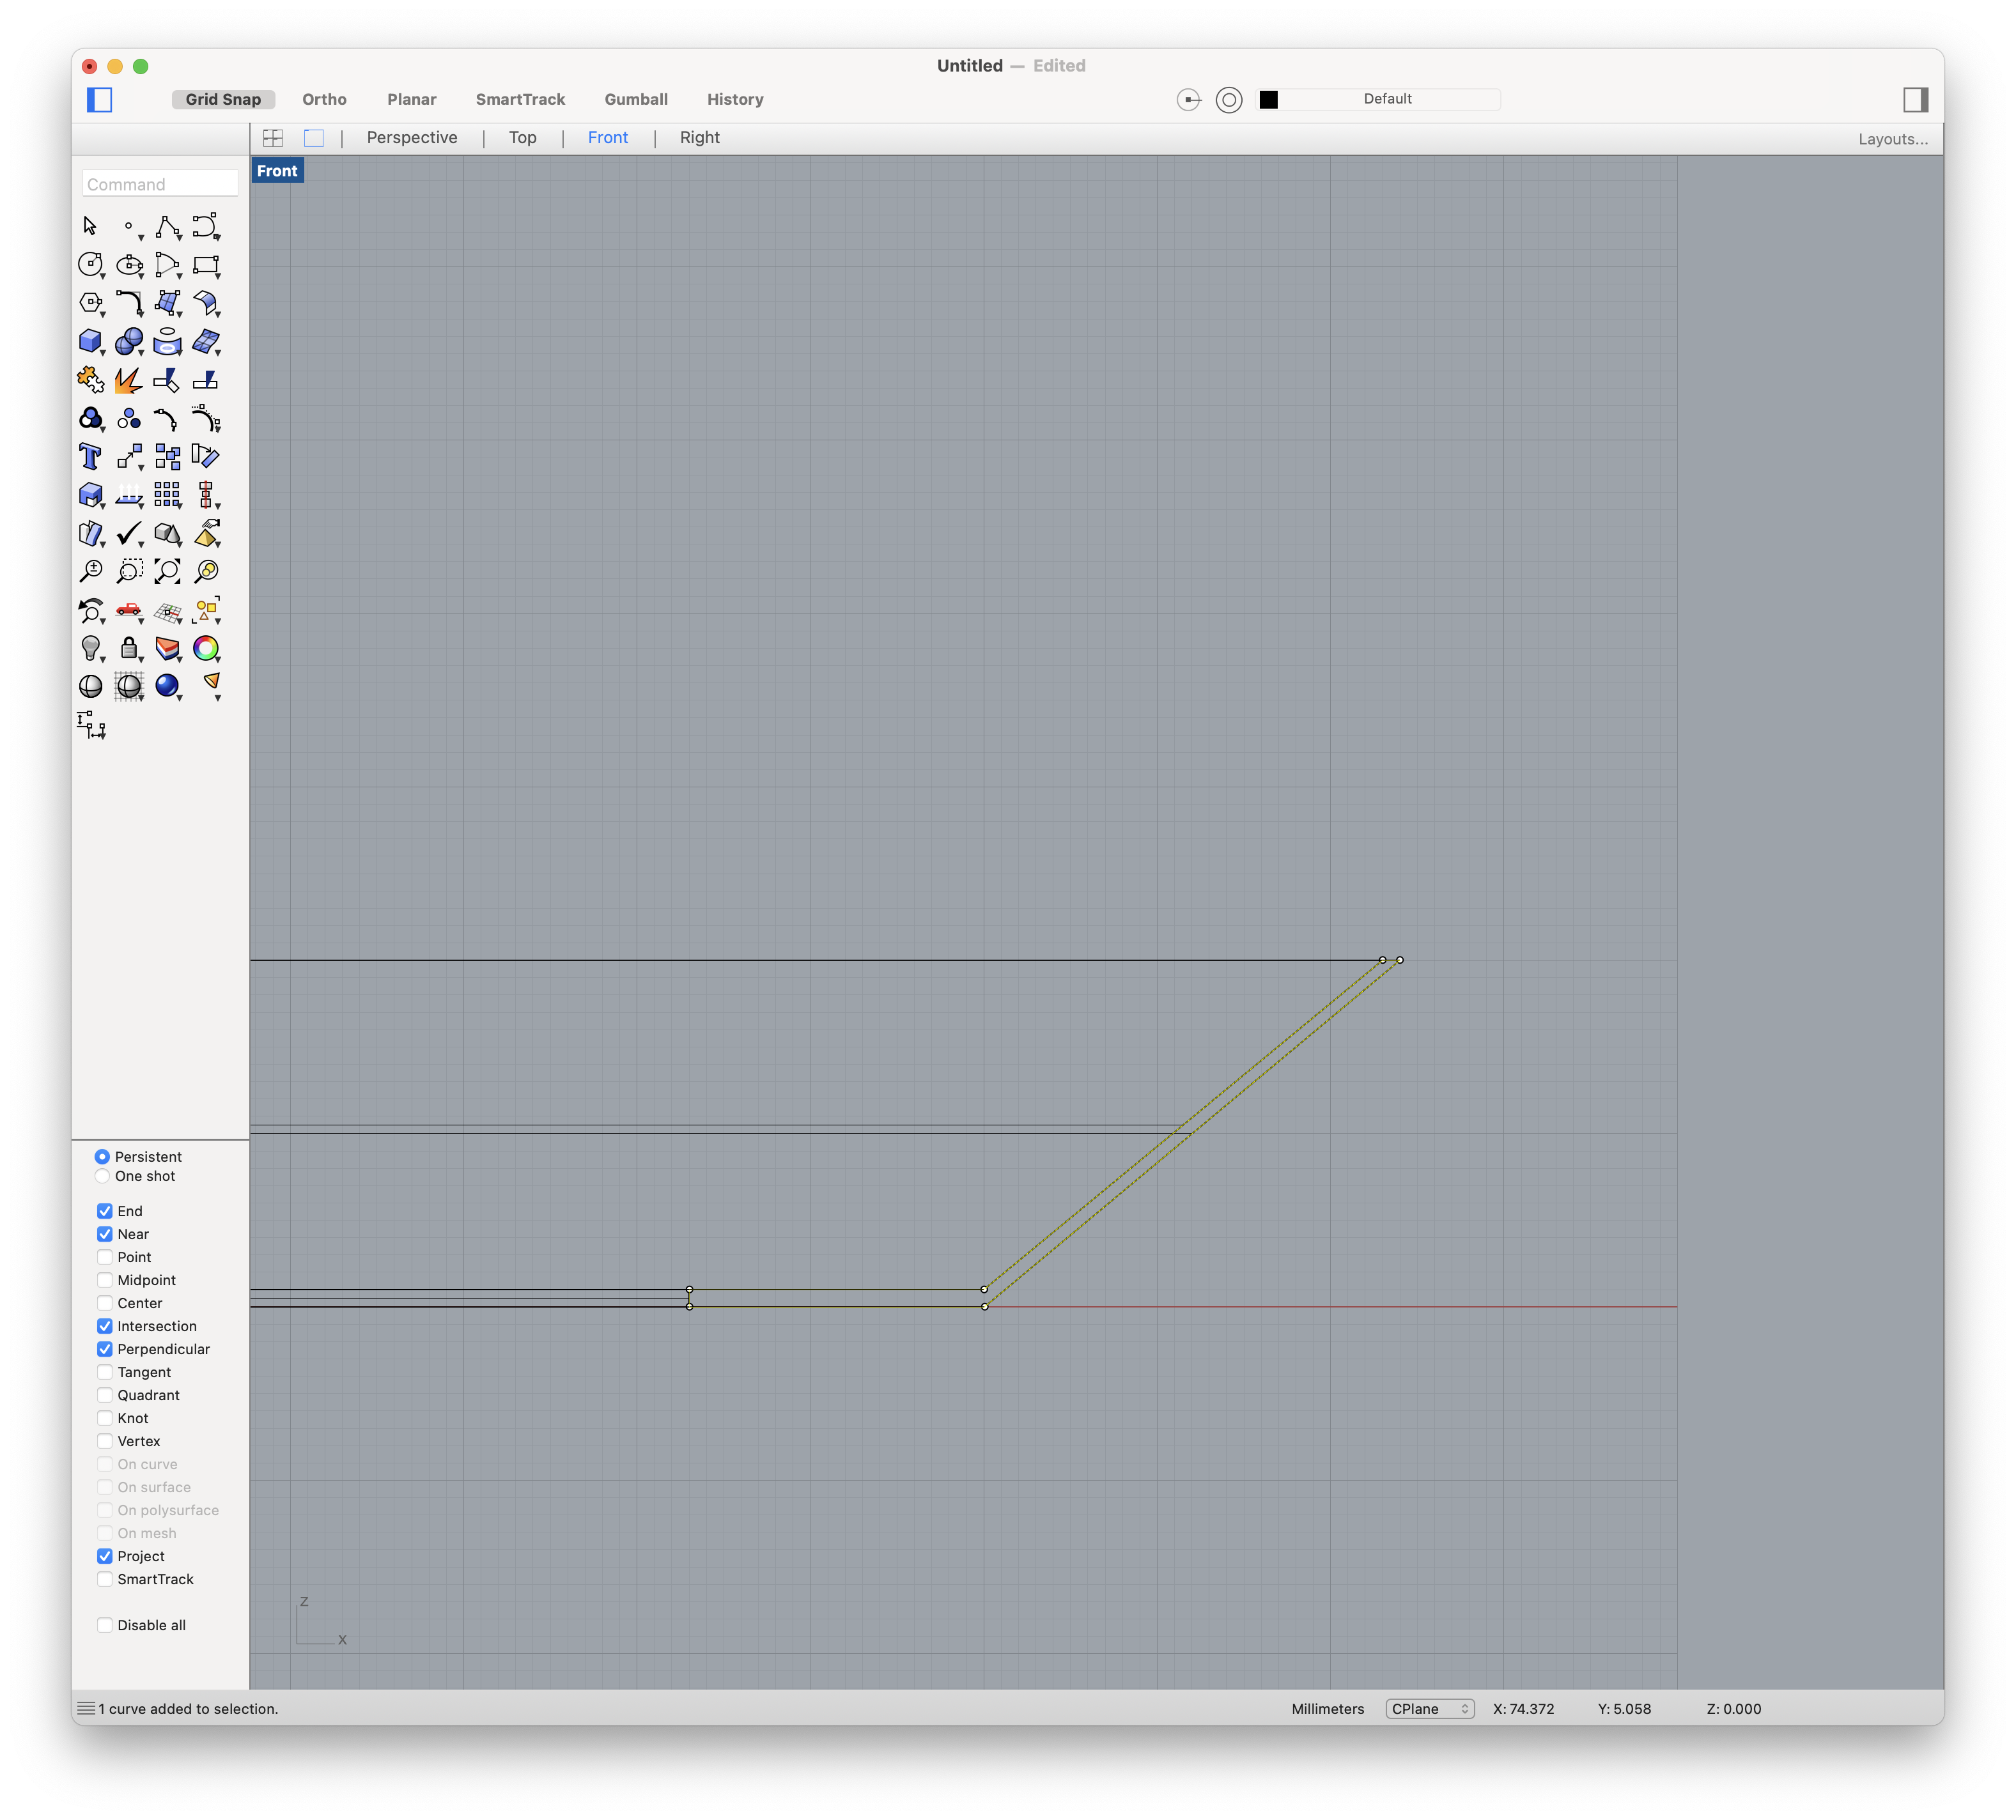
Task: Switch to the Perspective viewport tab
Action: click(x=412, y=138)
